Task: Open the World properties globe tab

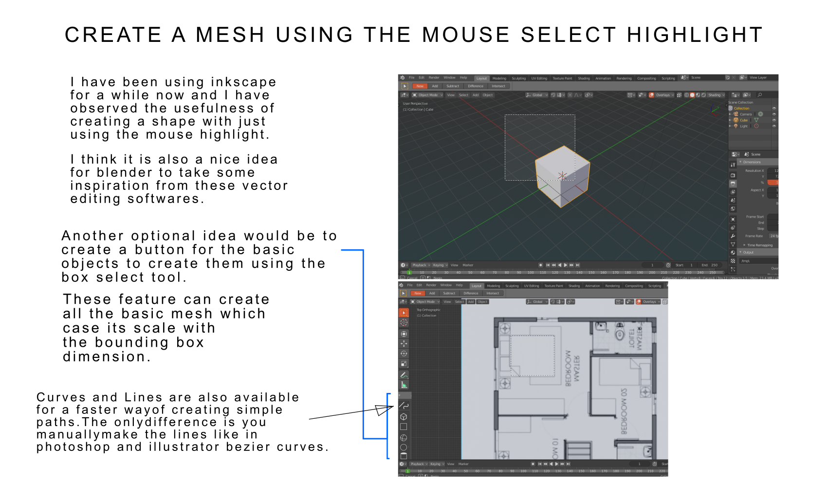Action: [733, 209]
